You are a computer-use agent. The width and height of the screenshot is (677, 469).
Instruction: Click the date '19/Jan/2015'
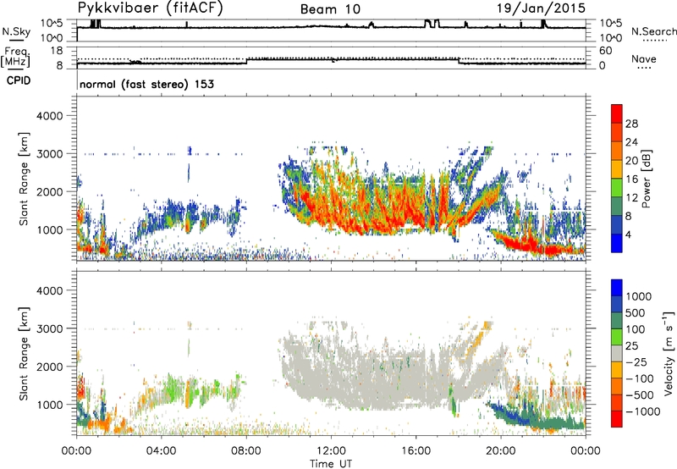coord(541,8)
